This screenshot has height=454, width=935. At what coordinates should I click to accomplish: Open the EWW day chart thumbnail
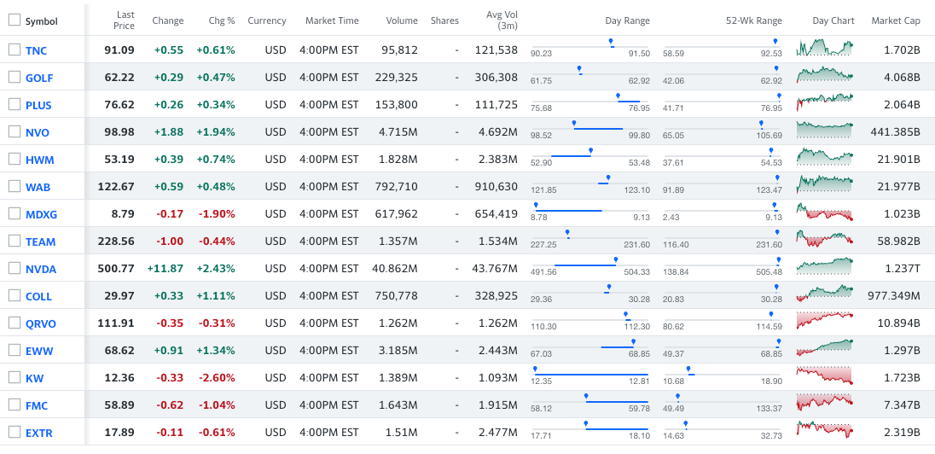pos(825,348)
